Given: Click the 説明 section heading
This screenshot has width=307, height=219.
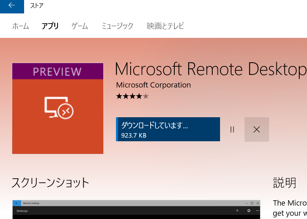Looking at the screenshot, I should point(285,183).
